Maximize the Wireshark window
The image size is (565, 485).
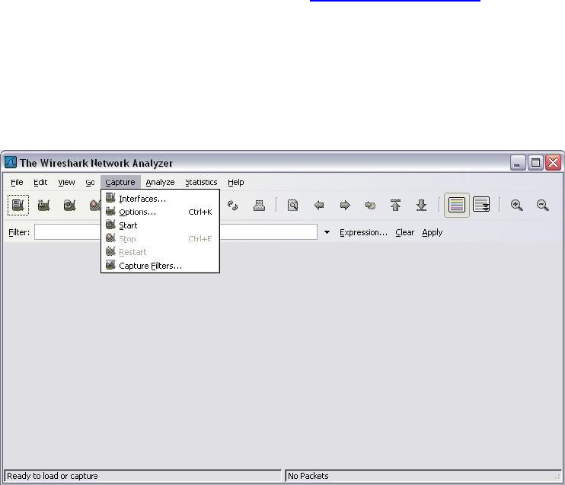pos(535,163)
